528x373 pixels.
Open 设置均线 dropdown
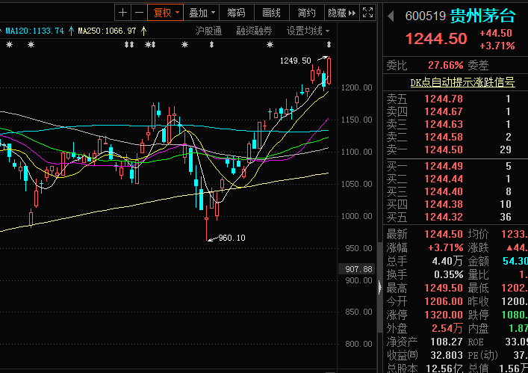pos(308,31)
